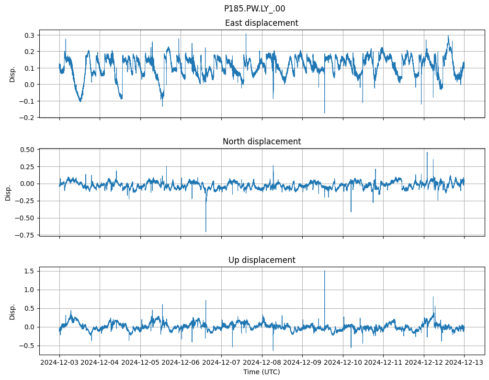Click the deepest negative spike in North displacement
Screen dimensions: 489x380
206,231
